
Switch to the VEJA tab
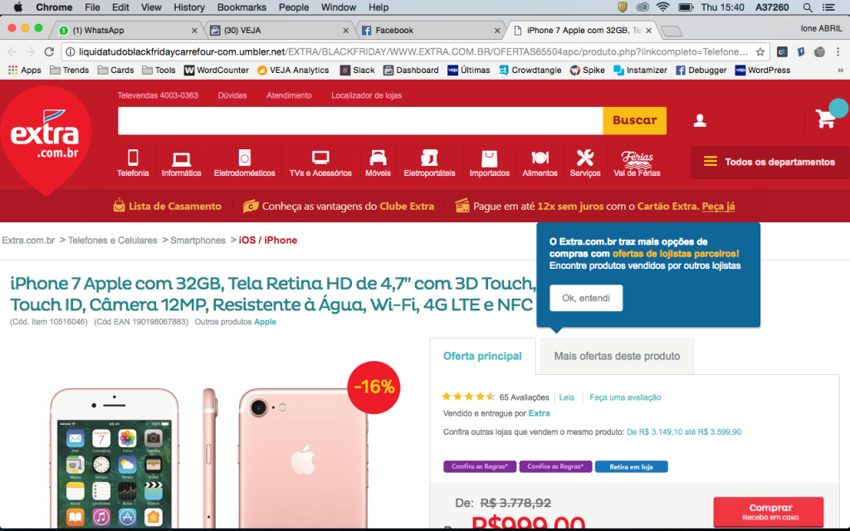[x=279, y=31]
